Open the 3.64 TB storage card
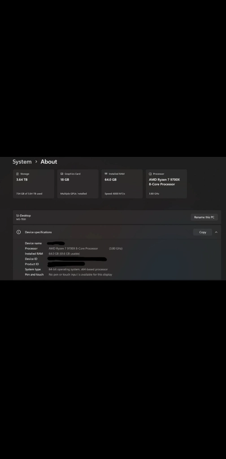 click(34, 184)
